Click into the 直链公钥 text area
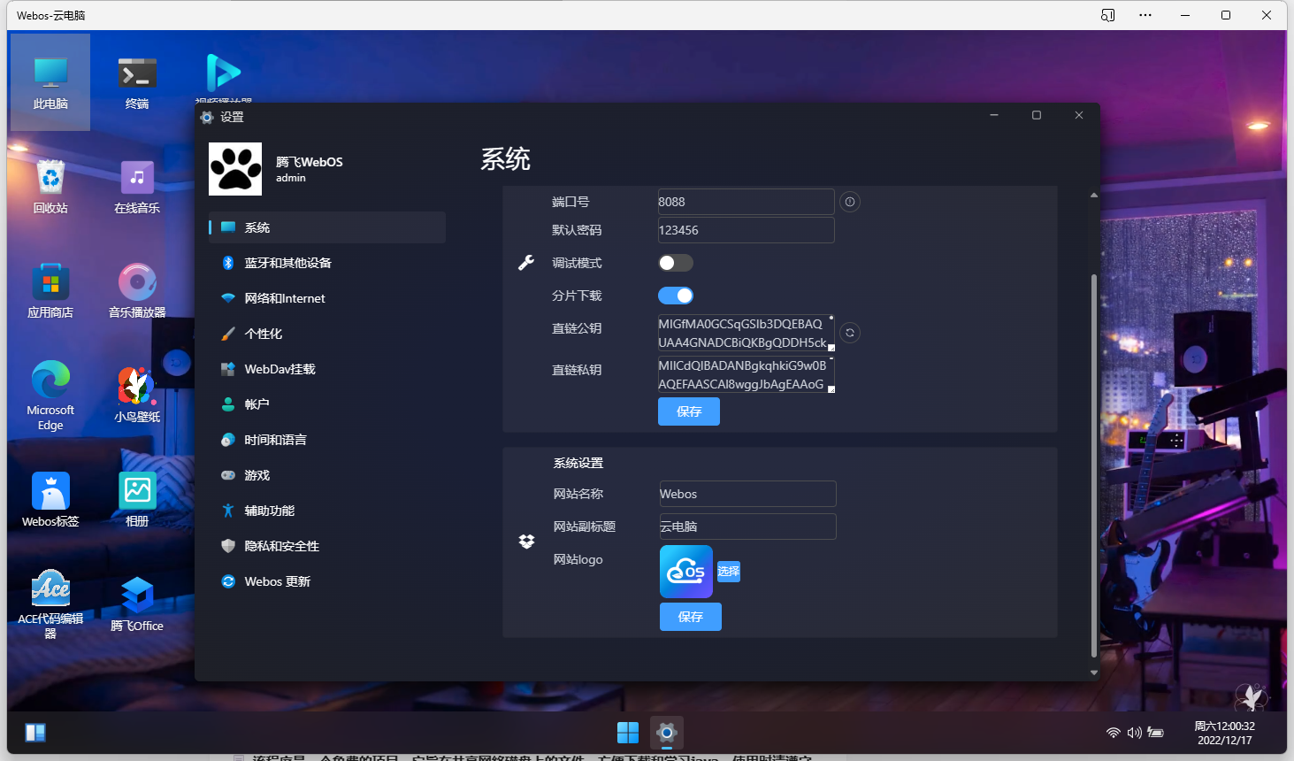Viewport: 1294px width, 761px height. [x=747, y=333]
